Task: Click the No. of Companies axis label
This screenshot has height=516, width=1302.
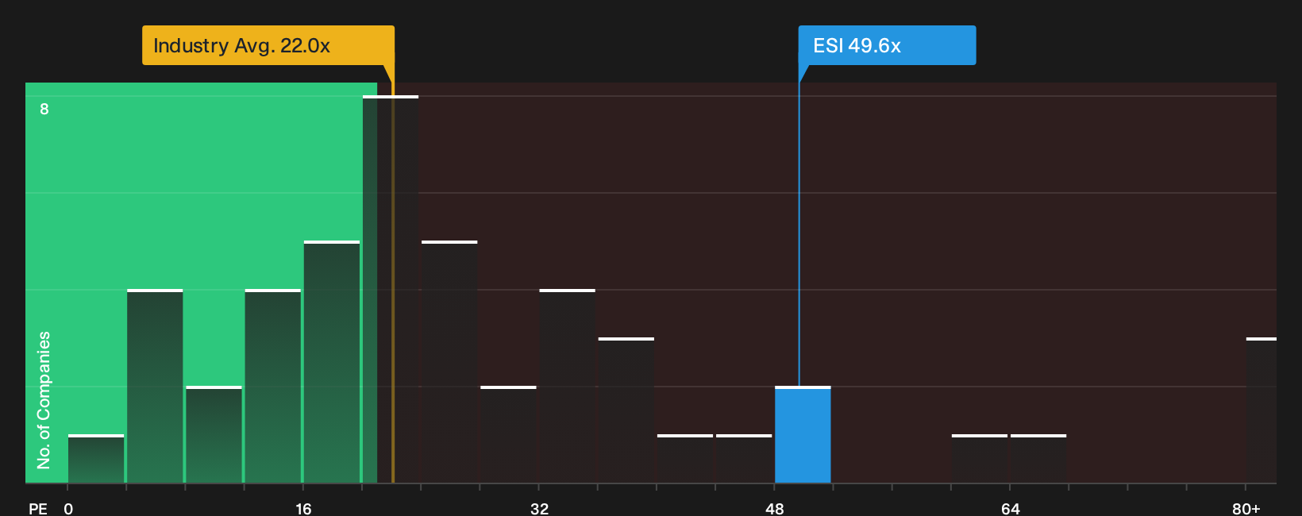Action: (x=44, y=399)
